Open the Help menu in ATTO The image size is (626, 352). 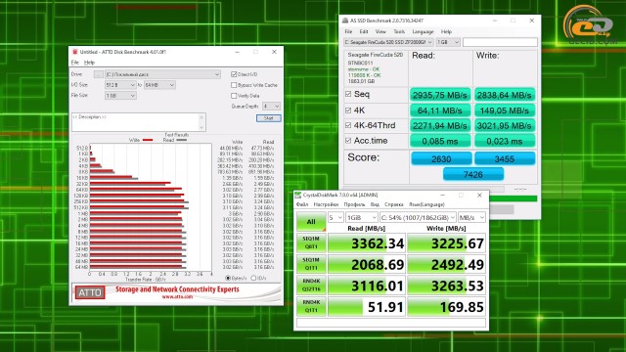coord(89,63)
